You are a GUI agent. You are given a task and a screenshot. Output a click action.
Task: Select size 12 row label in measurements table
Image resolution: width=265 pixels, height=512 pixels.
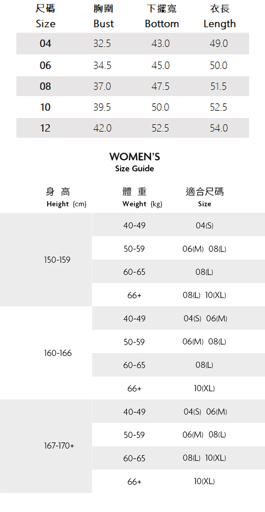(x=45, y=128)
